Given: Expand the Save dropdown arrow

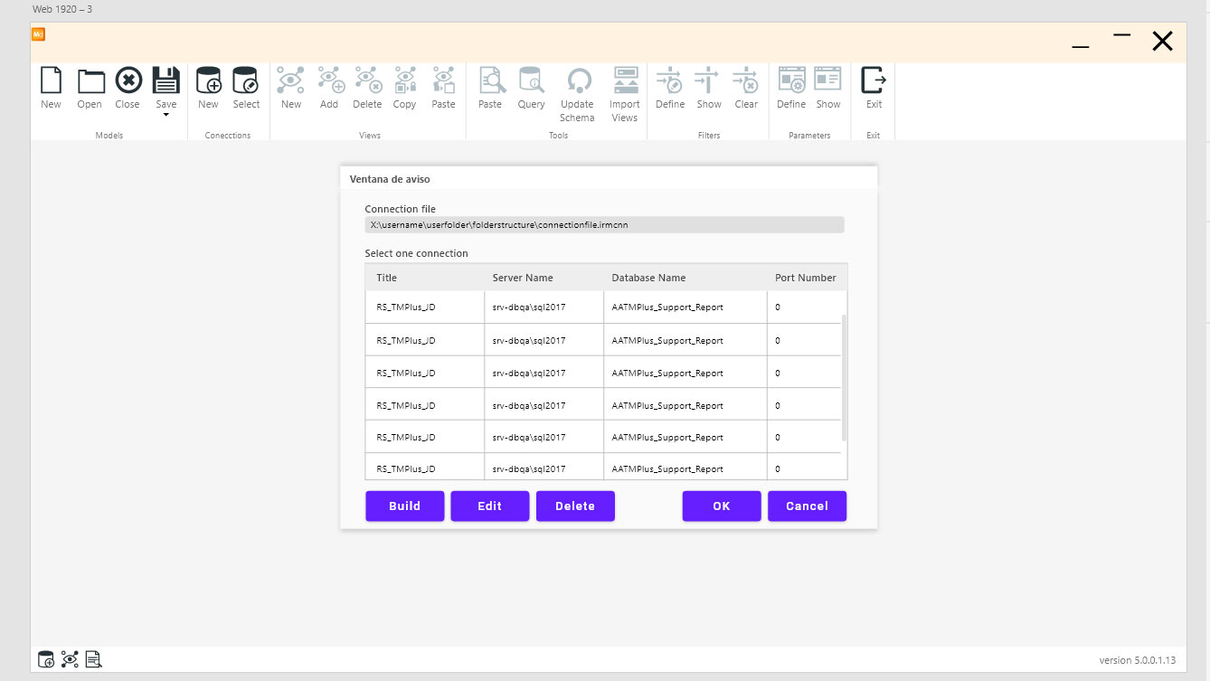Looking at the screenshot, I should point(166,115).
